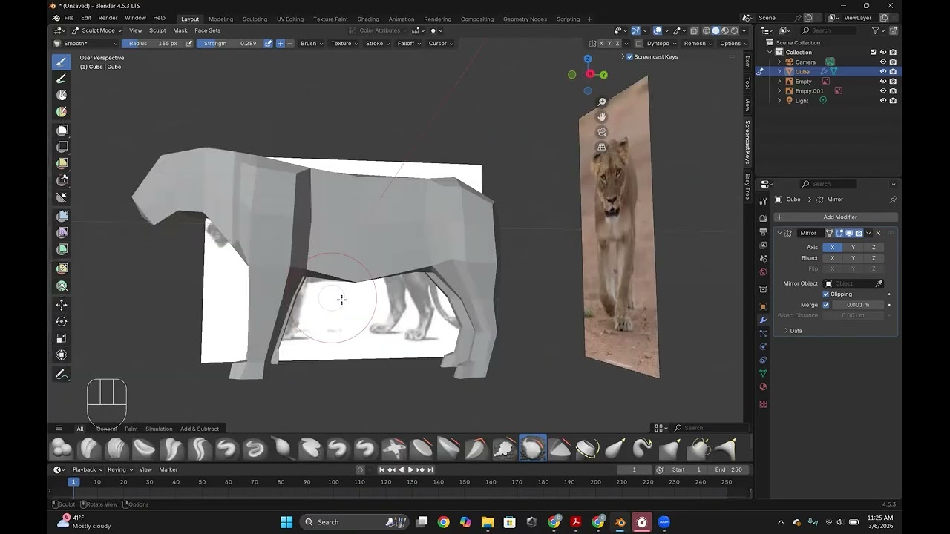
Task: Open the Modifiers wrench tab
Action: pyautogui.click(x=763, y=320)
